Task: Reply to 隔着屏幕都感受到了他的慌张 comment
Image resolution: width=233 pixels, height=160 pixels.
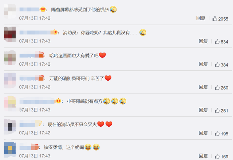Action: click(x=201, y=18)
